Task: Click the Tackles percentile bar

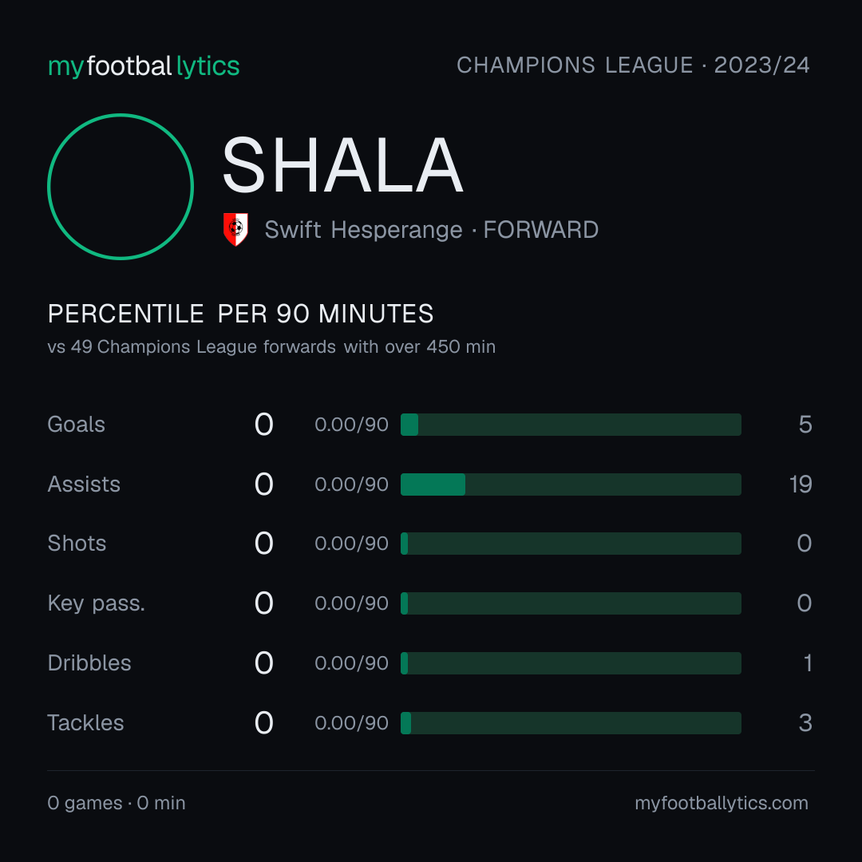Action: 571,723
